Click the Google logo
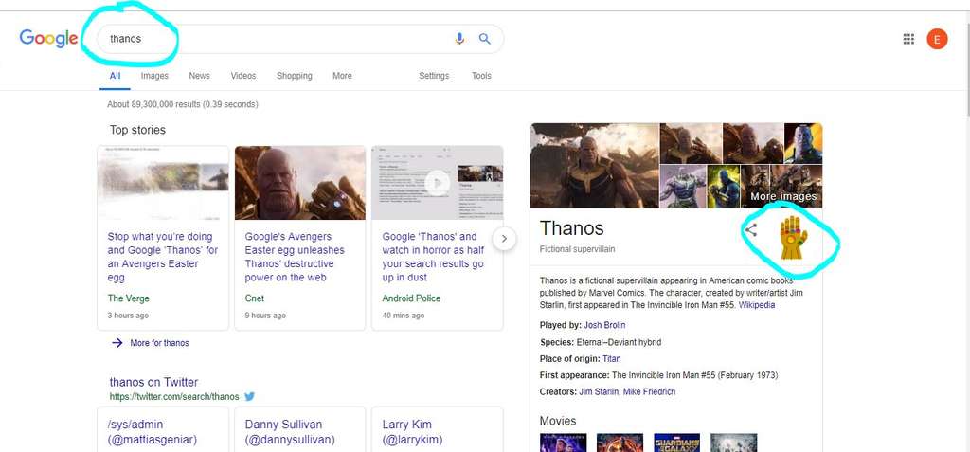Screen dimensions: 970x452 (x=49, y=39)
